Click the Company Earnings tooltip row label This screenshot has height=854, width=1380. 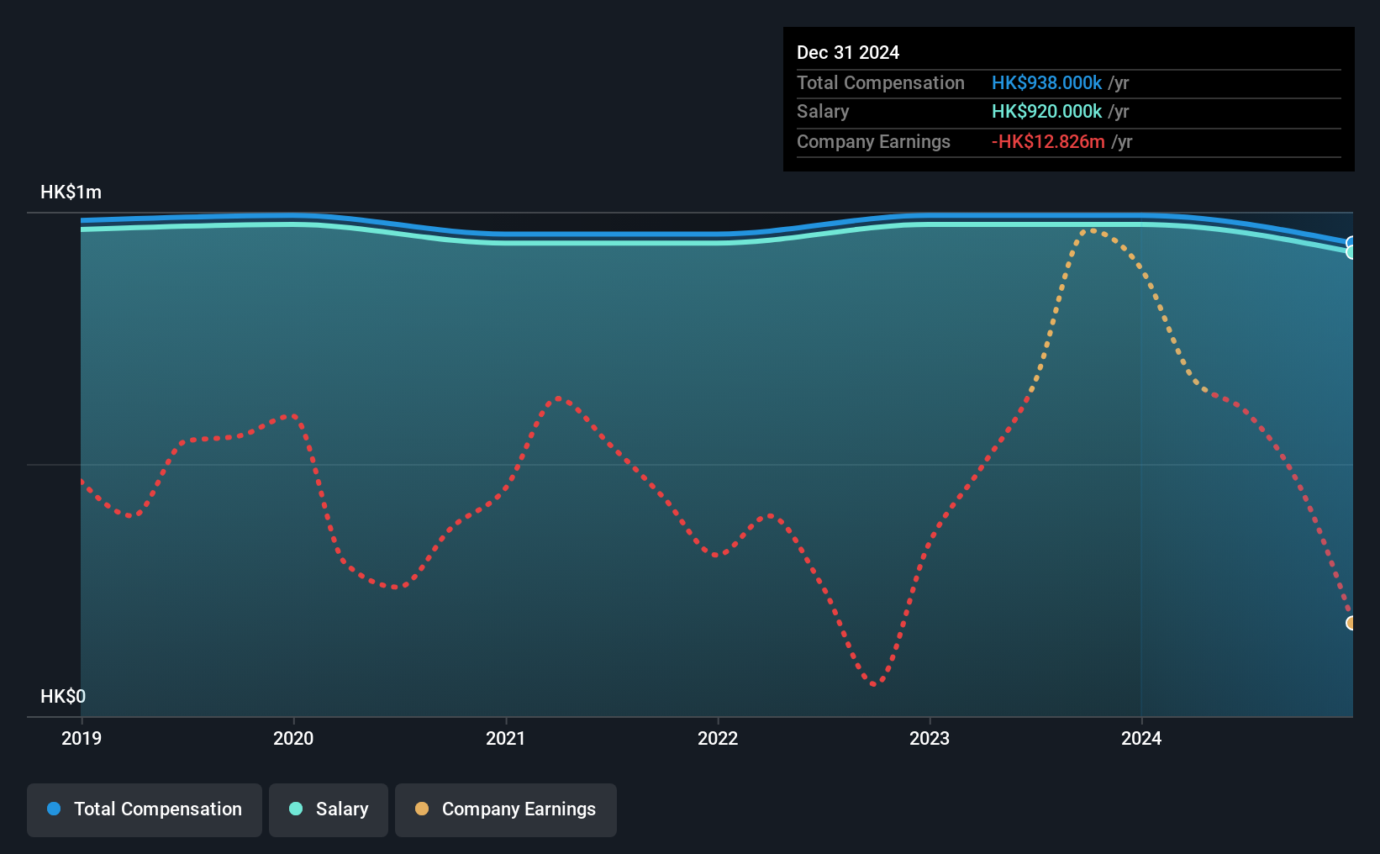click(873, 141)
